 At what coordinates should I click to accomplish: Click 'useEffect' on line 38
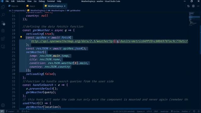point(30,103)
